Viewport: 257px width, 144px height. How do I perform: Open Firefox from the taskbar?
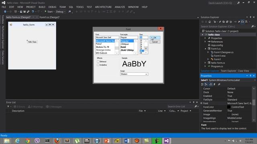click(57, 141)
